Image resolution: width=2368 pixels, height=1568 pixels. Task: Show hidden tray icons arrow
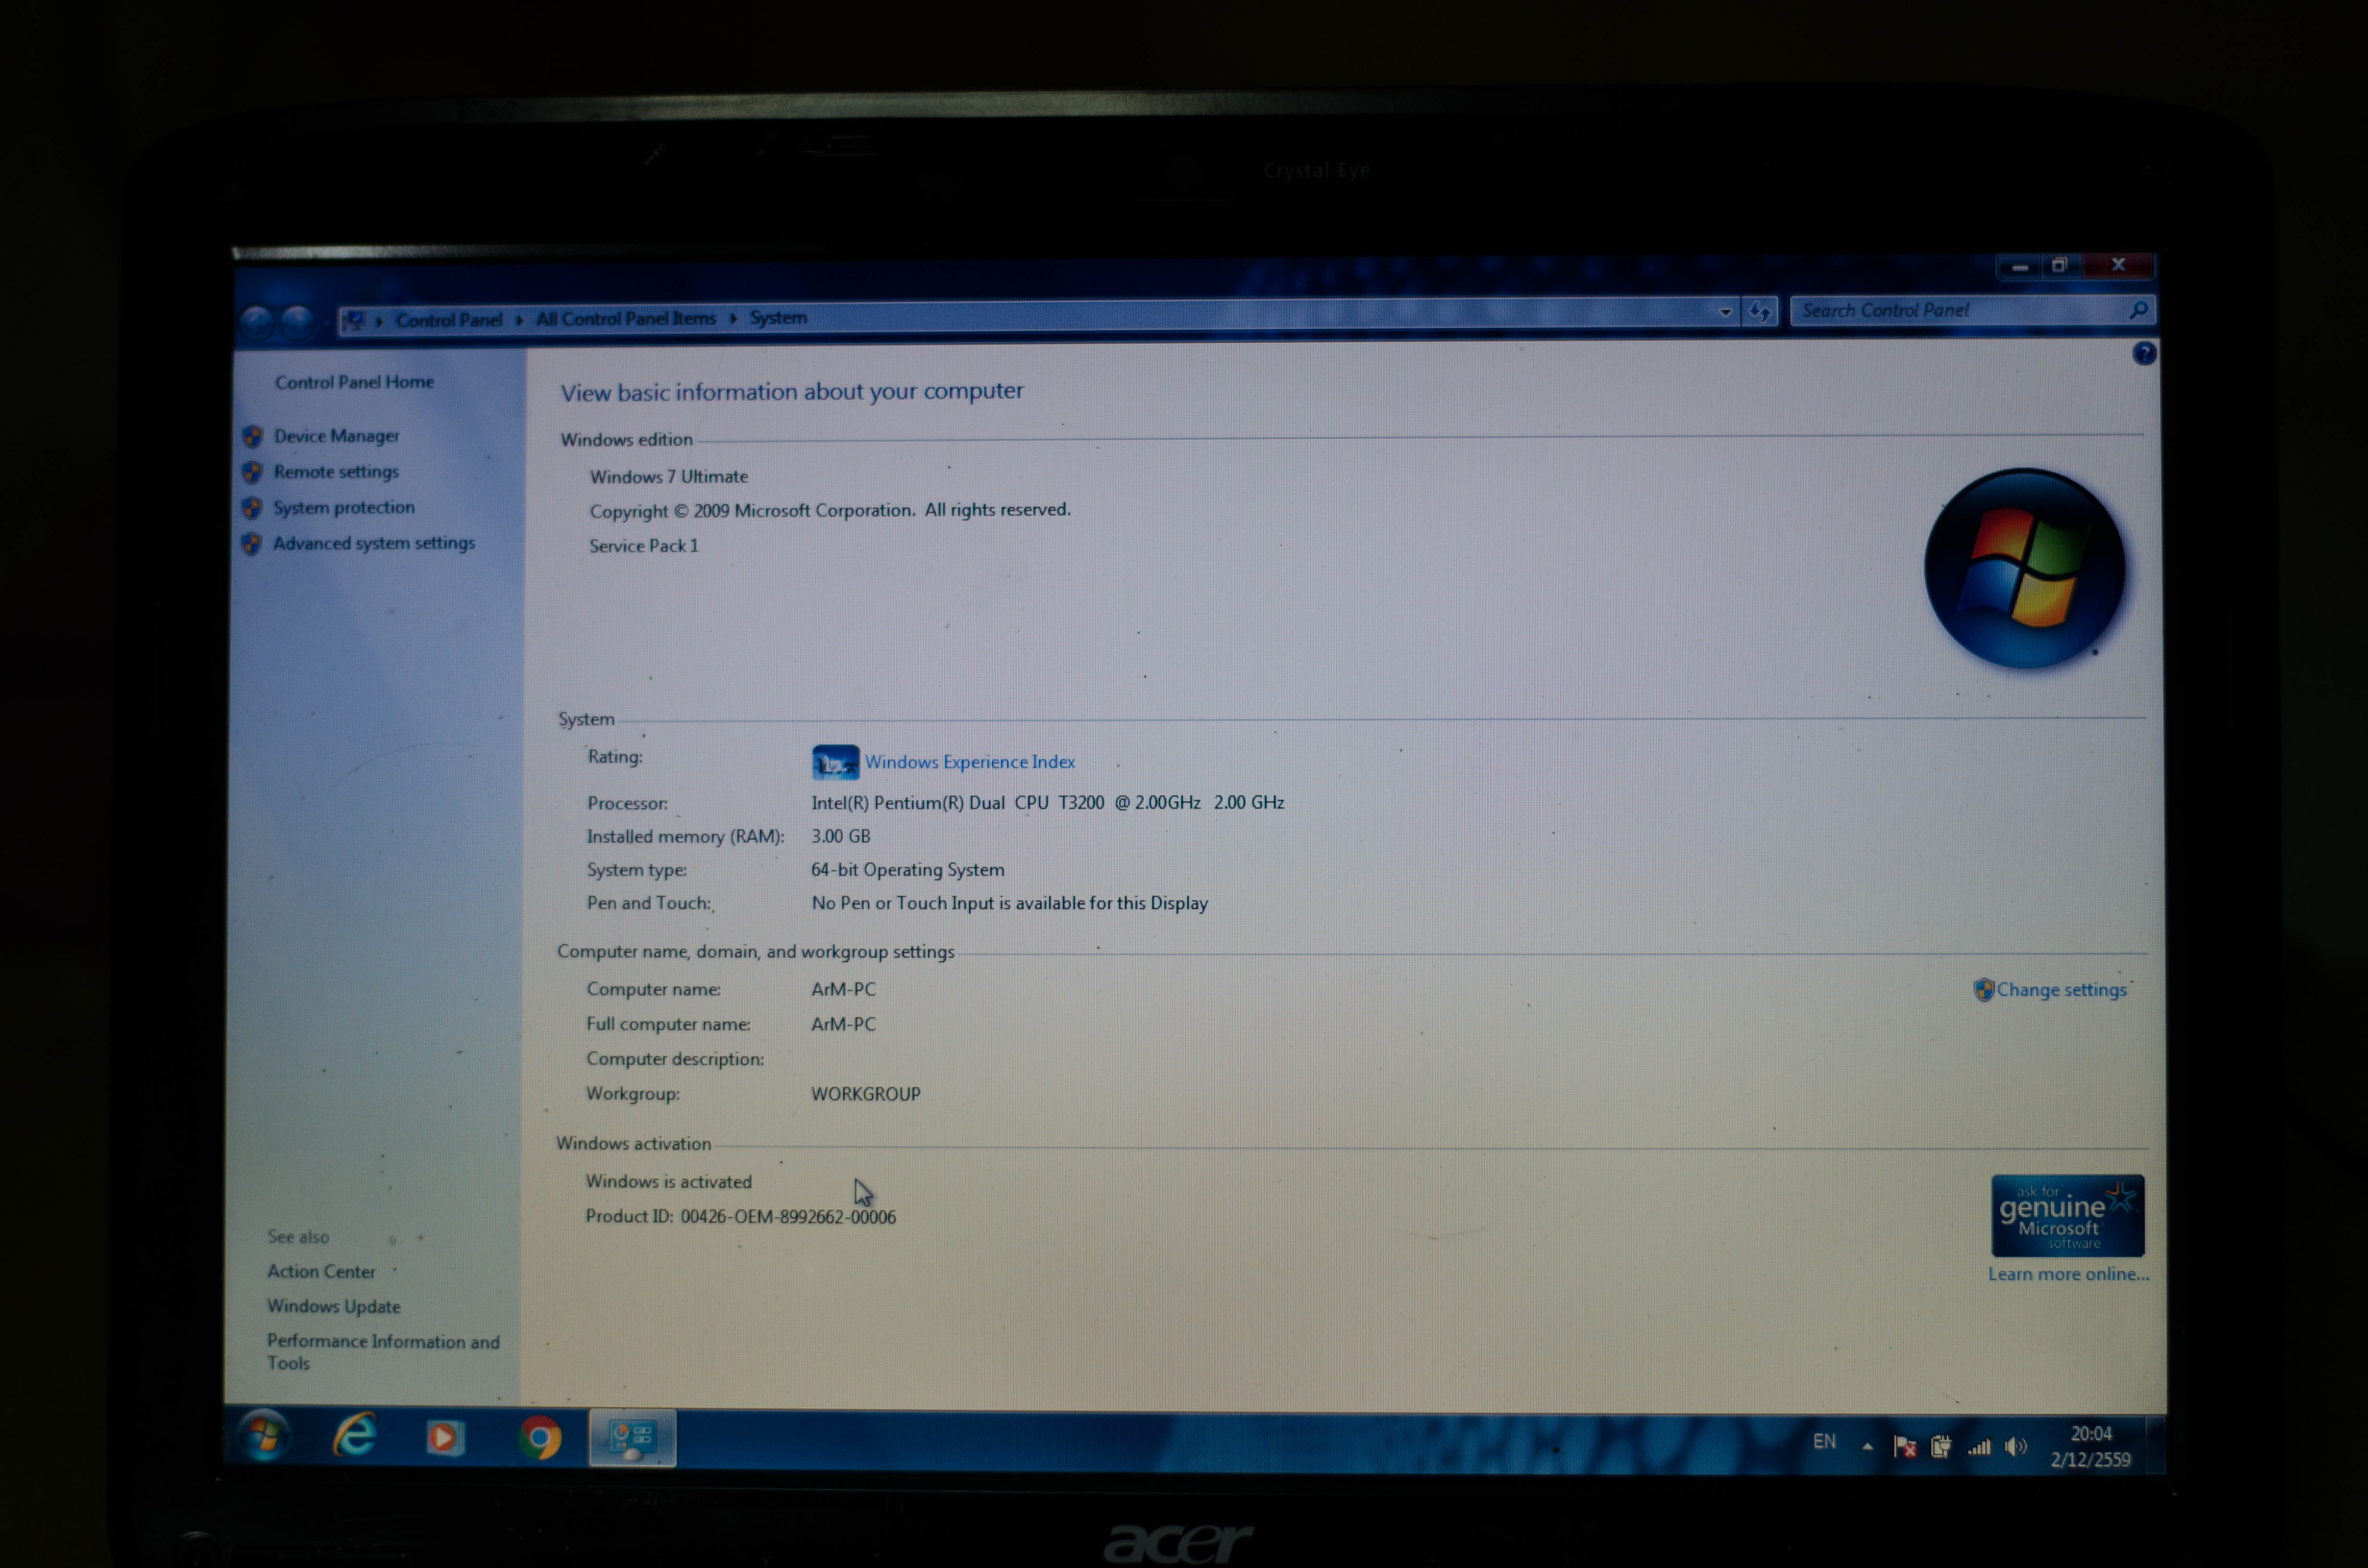[1867, 1446]
